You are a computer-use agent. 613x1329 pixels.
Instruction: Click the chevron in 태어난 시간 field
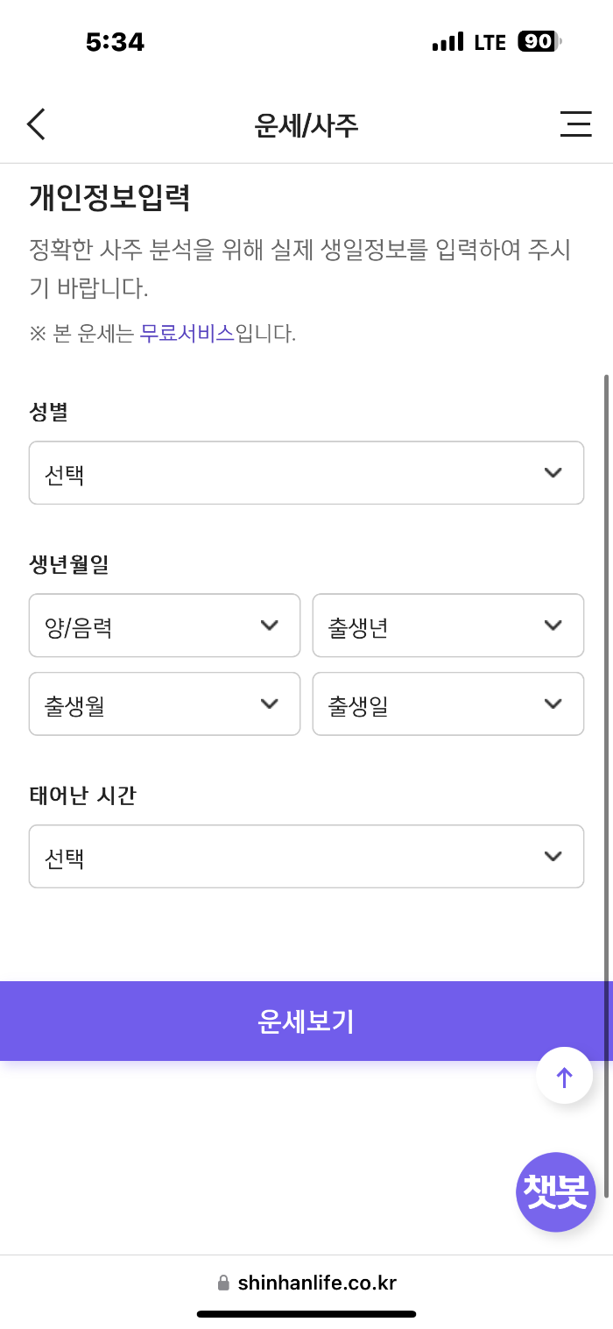[553, 857]
